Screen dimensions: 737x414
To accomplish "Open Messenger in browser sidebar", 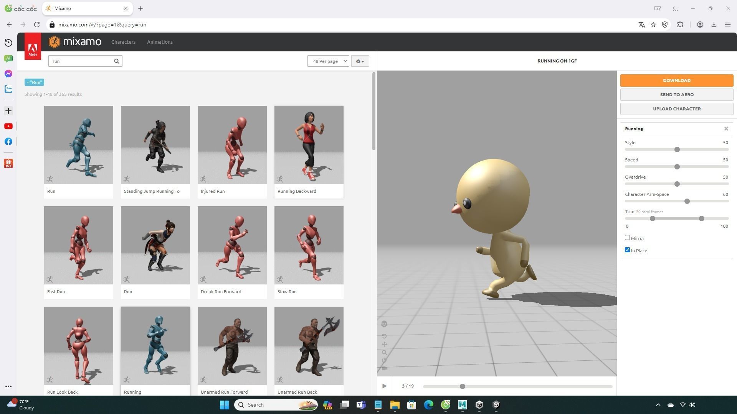I will tap(8, 74).
